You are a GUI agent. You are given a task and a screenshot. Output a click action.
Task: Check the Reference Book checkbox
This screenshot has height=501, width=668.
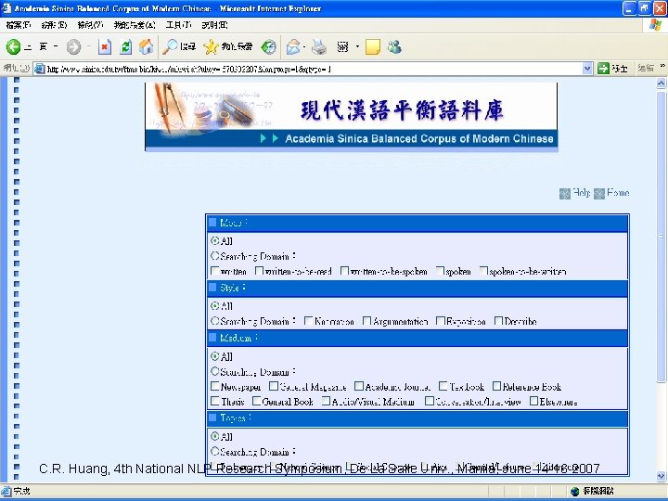click(x=496, y=386)
